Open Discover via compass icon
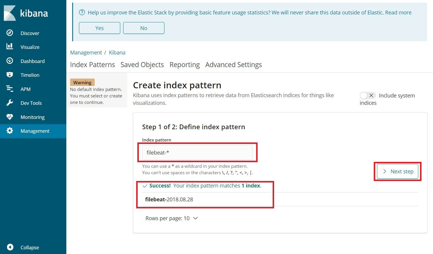The width and height of the screenshot is (433, 254). coord(10,33)
